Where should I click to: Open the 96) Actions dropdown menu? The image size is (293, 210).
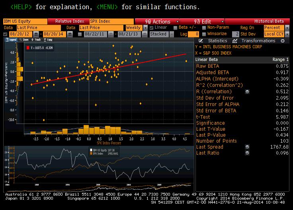click(157, 22)
